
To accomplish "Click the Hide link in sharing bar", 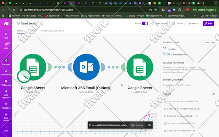I will [149, 125].
